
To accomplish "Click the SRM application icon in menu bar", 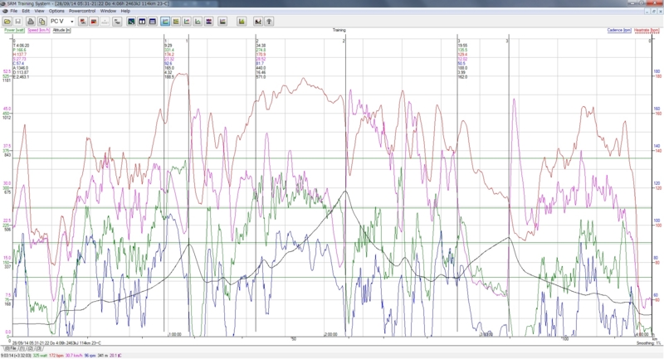I will click(x=5, y=11).
